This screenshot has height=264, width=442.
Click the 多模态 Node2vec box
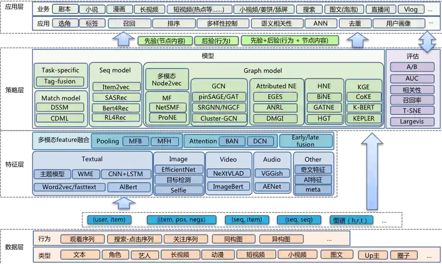pos(167,80)
